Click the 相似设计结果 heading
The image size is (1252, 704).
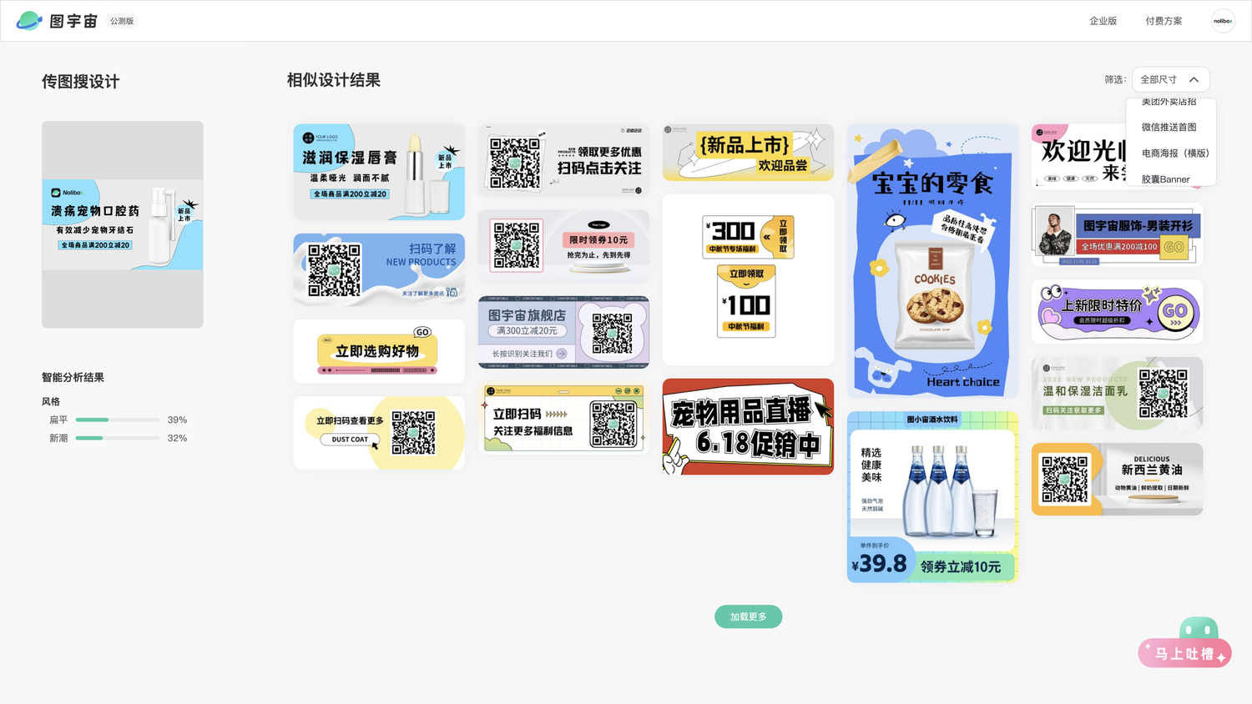point(334,80)
